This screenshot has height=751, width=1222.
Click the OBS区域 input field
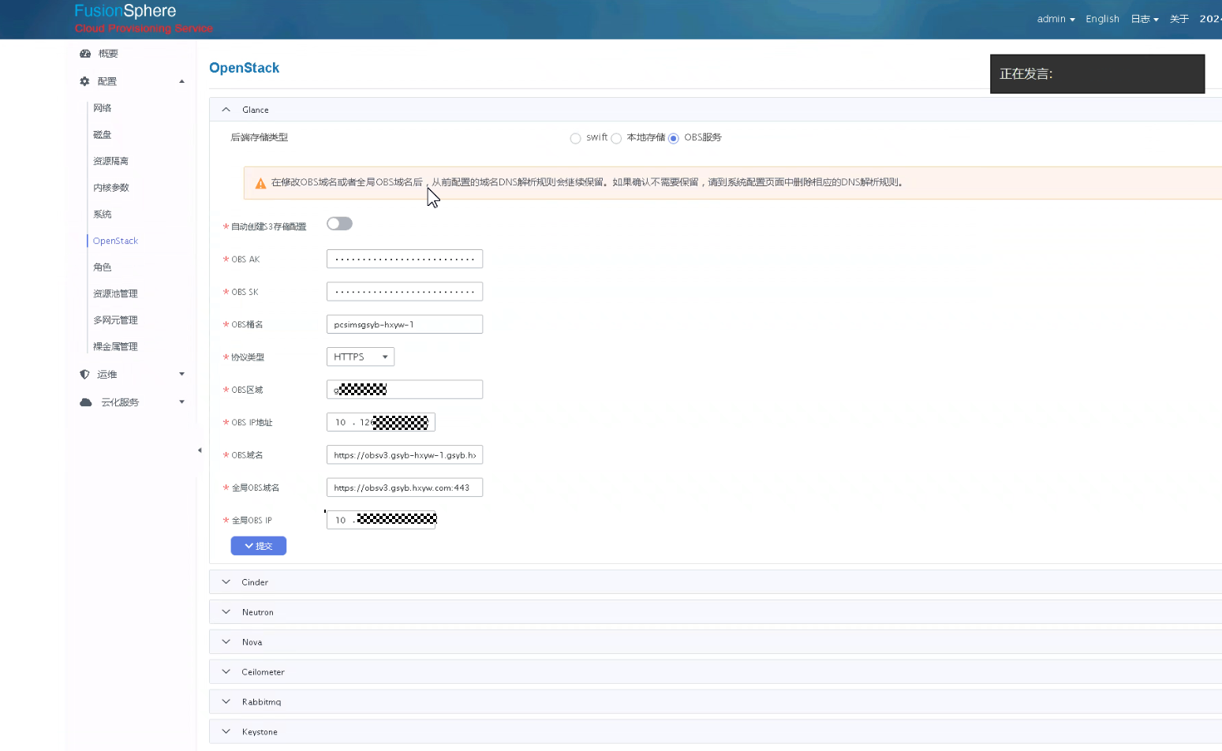(x=405, y=390)
